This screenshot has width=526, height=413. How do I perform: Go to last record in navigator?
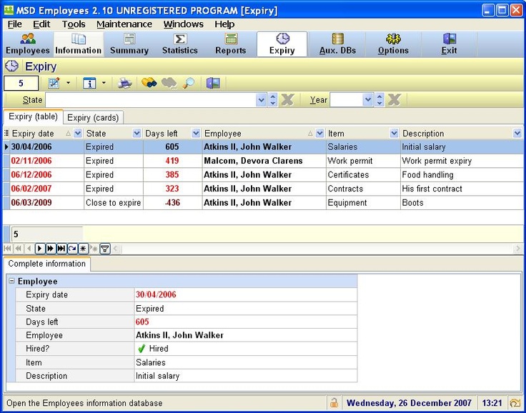tap(61, 249)
